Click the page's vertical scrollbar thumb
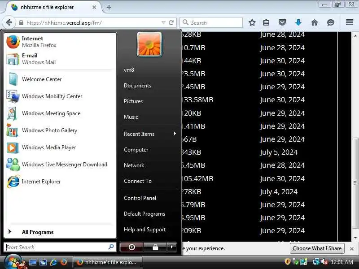The height and width of the screenshot is (269, 359). (x=355, y=182)
